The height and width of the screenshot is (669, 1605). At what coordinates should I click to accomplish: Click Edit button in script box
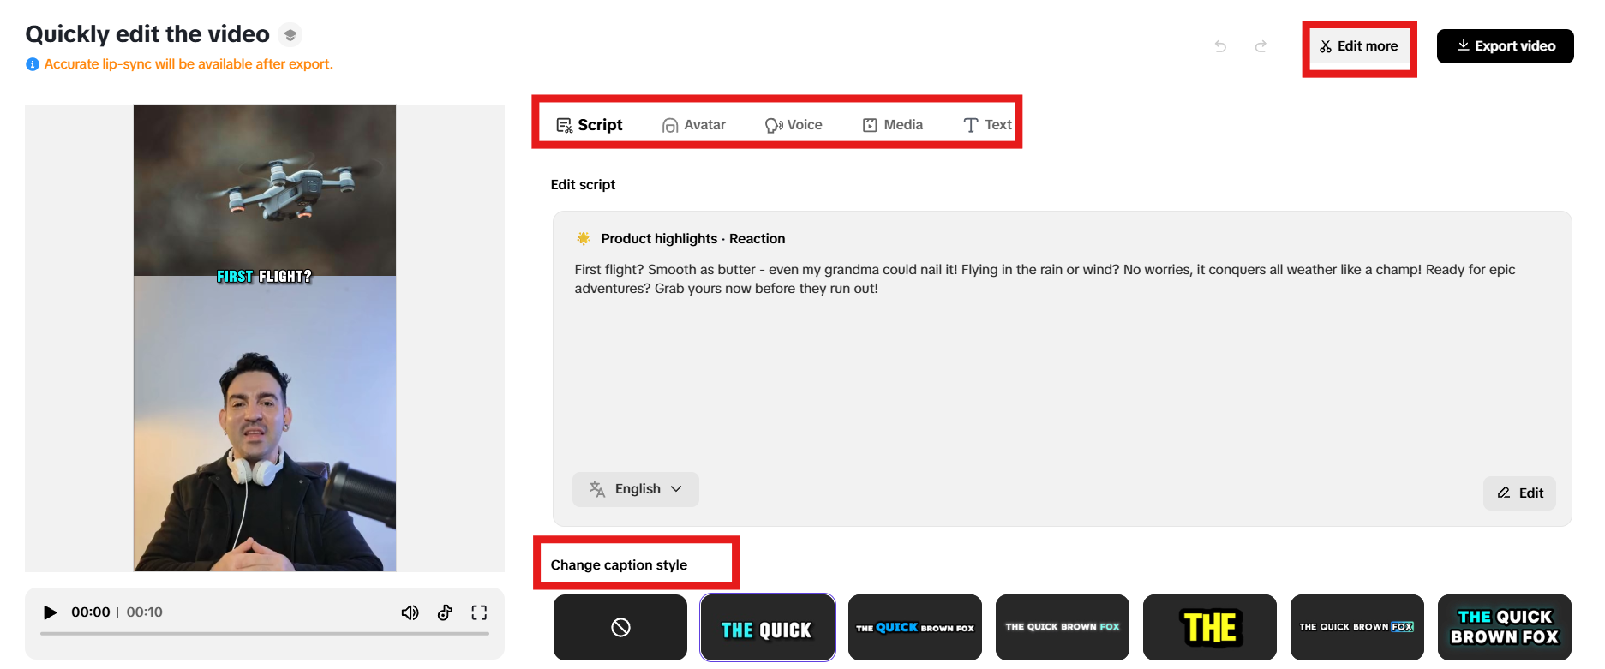(1520, 493)
